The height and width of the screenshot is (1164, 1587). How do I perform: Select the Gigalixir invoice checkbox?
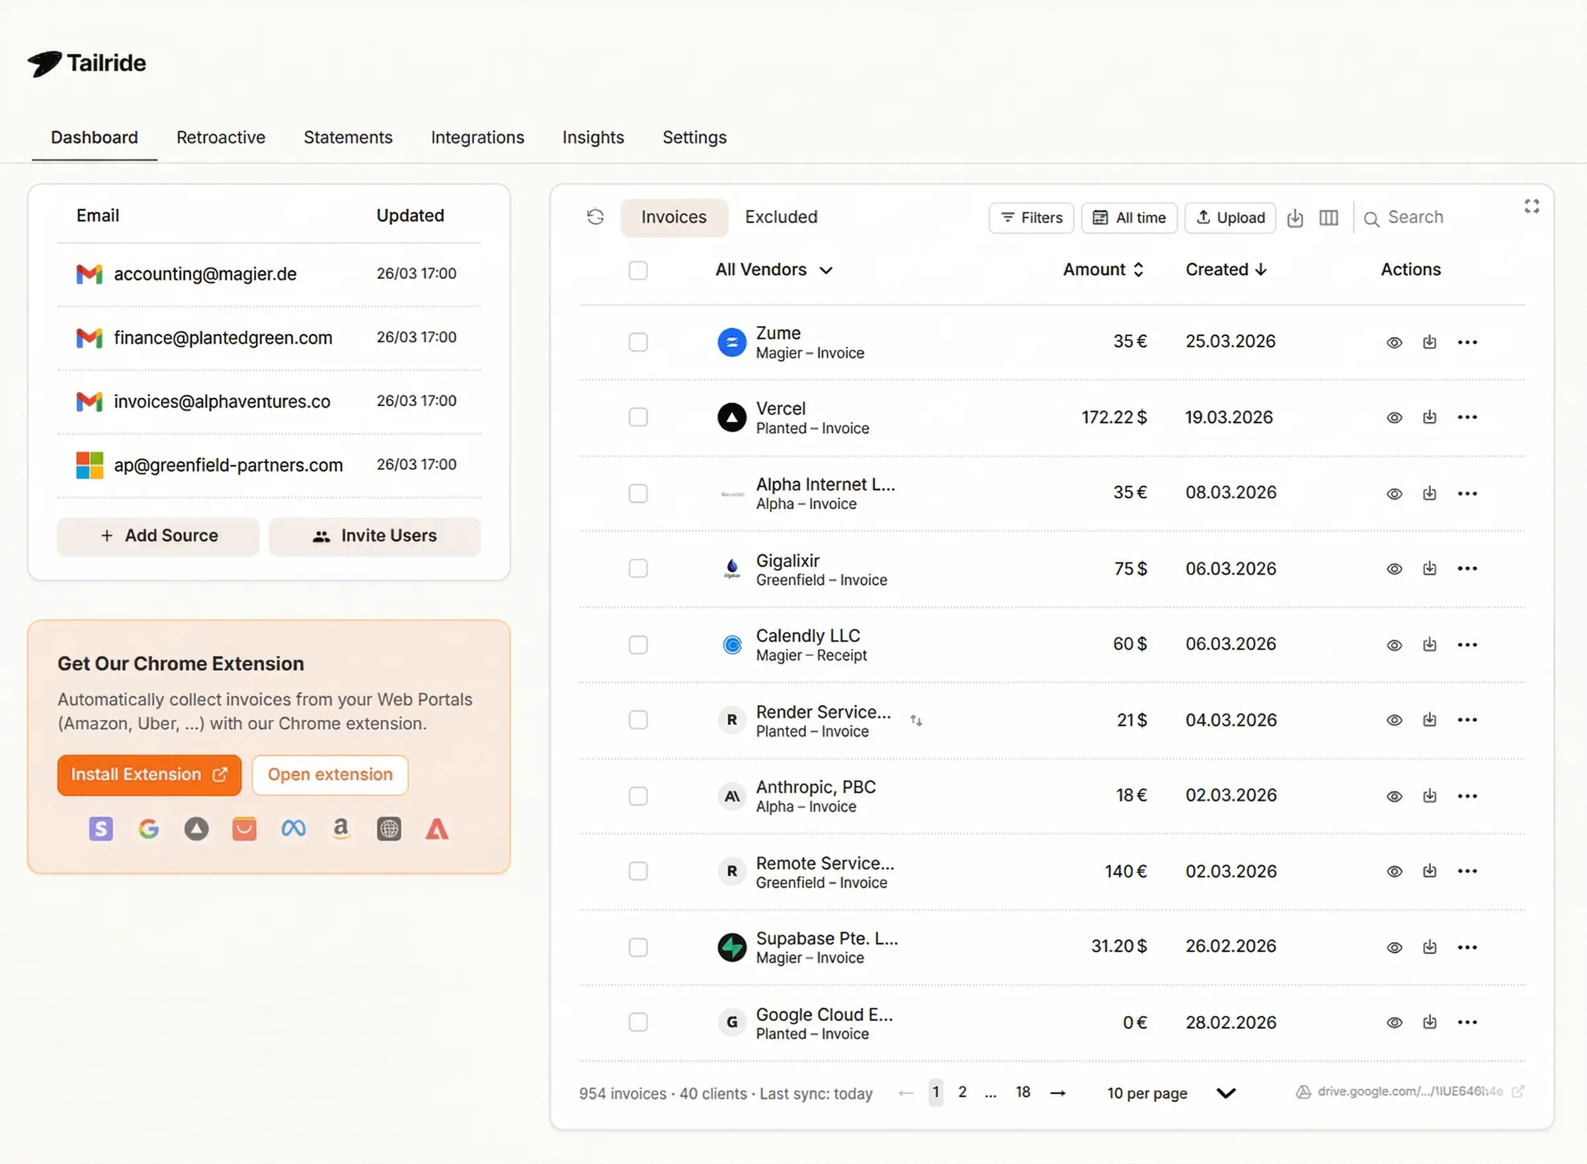coord(637,568)
